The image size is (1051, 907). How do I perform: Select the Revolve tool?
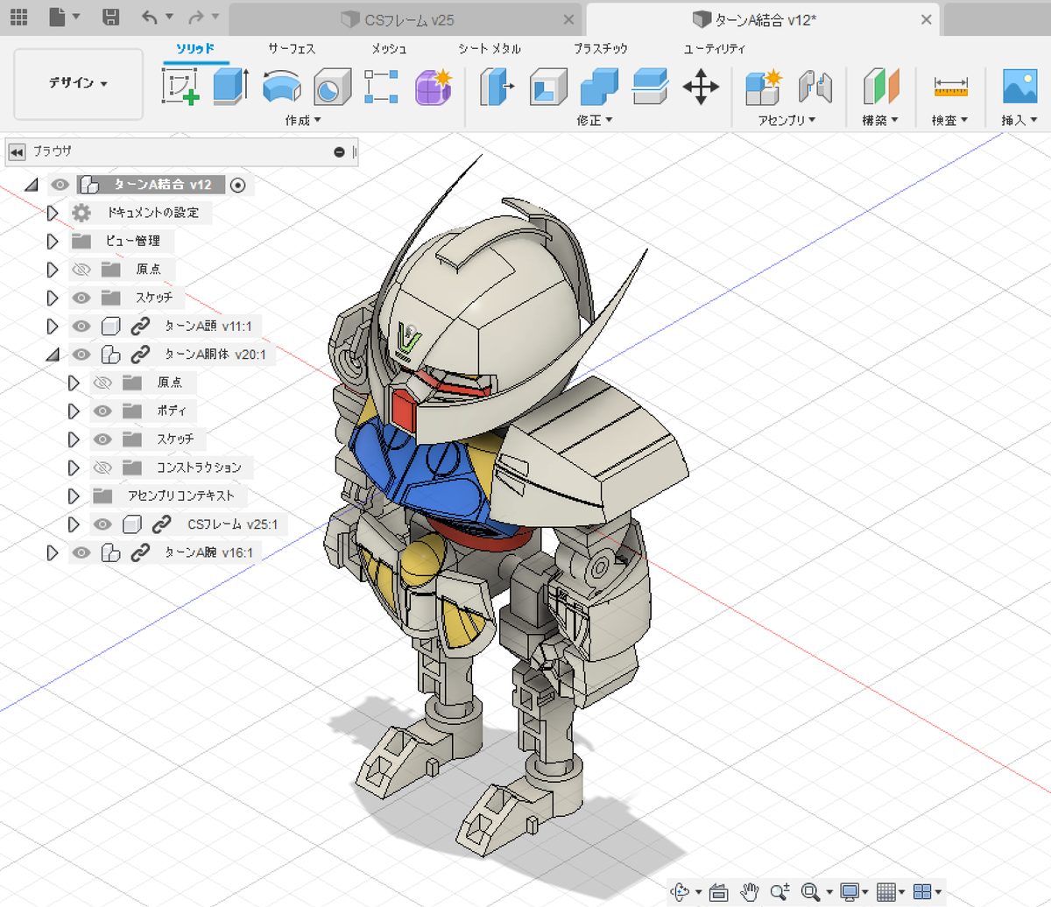(282, 88)
